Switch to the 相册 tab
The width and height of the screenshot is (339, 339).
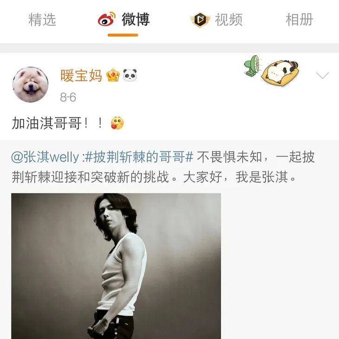(300, 20)
